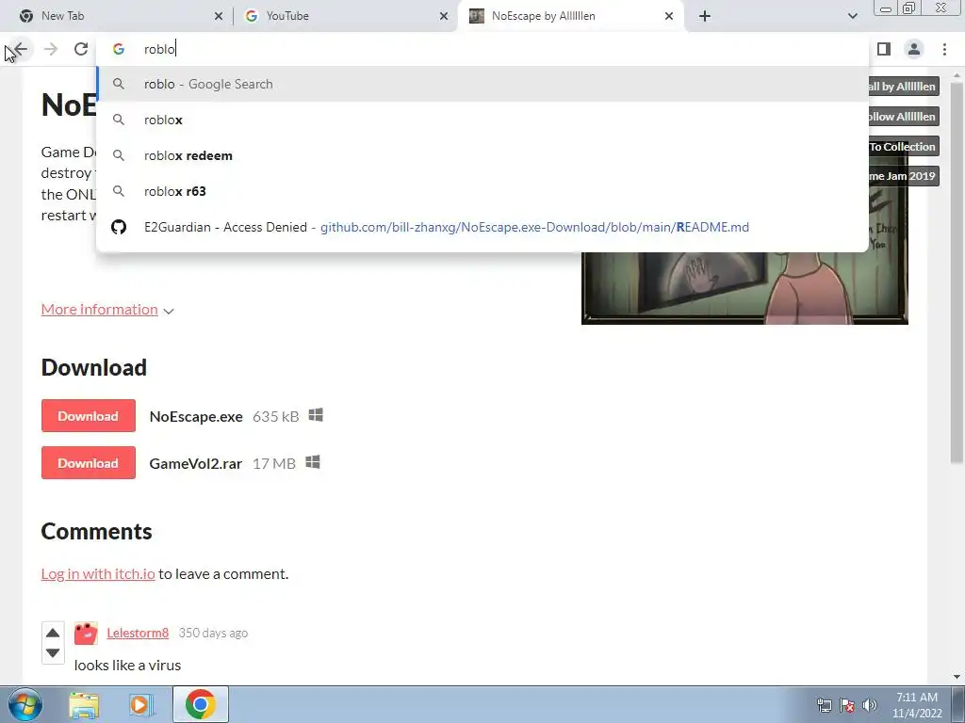This screenshot has width=965, height=723.
Task: Click the GitHub icon in suggestions
Action: pyautogui.click(x=119, y=227)
